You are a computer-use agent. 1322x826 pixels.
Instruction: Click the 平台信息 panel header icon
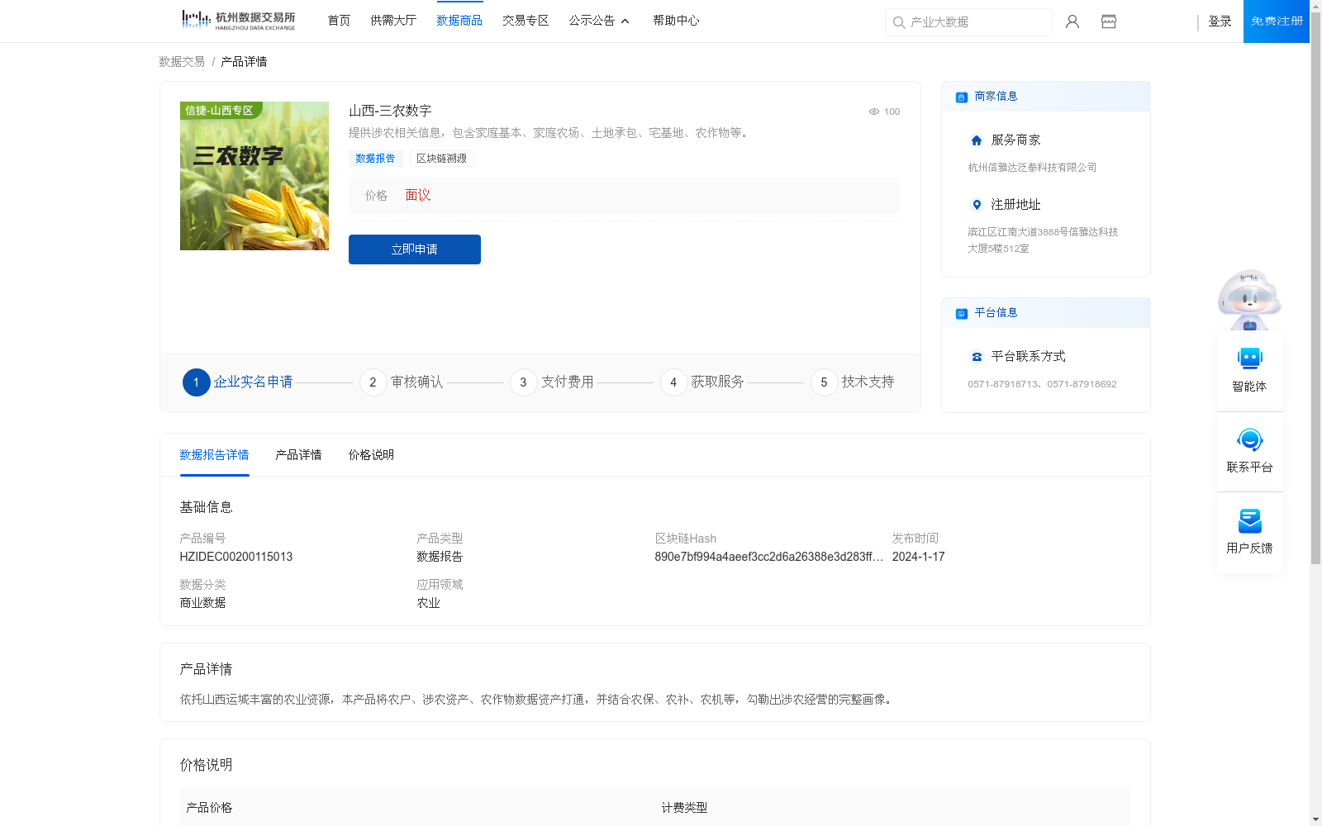point(962,313)
